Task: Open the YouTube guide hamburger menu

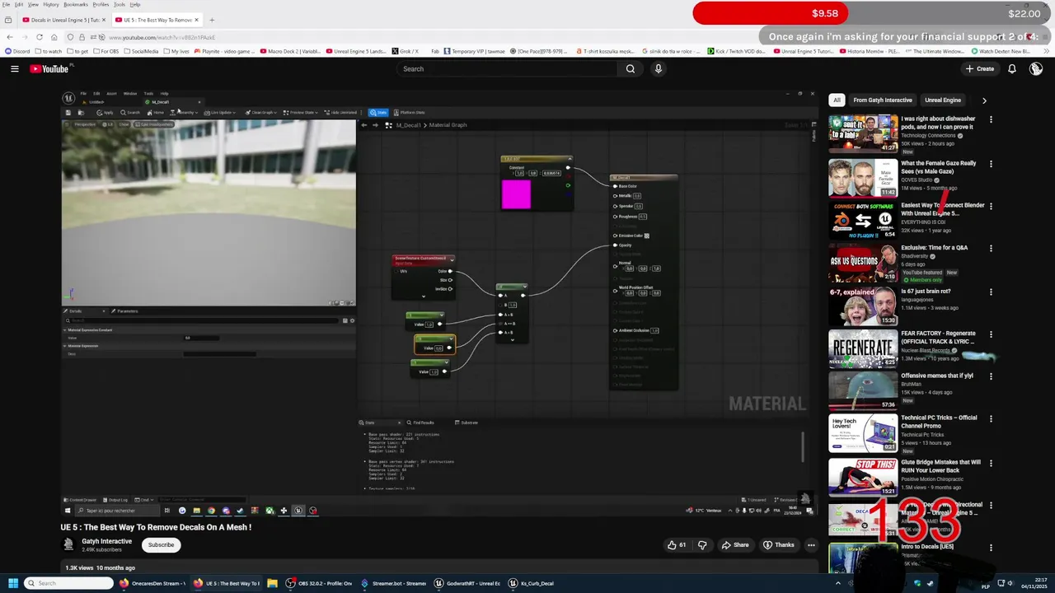Action: 14,69
